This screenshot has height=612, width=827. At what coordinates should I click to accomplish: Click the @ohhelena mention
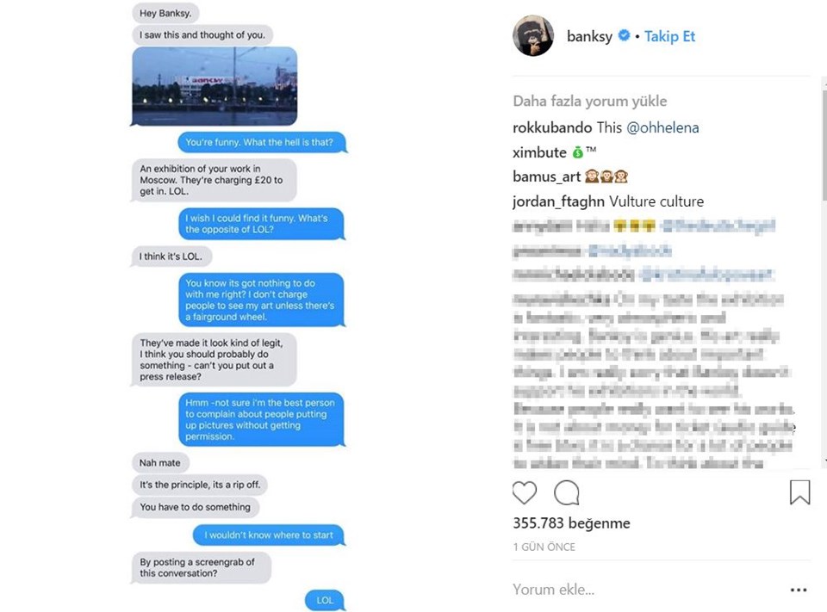click(x=662, y=127)
